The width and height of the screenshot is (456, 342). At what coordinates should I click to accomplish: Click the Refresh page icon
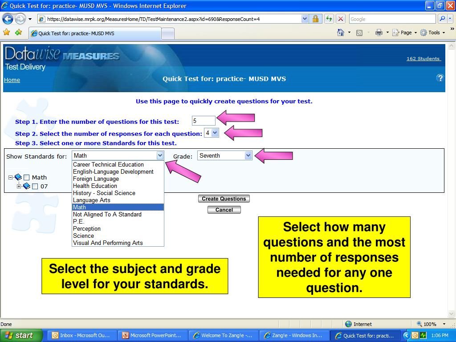pos(329,19)
